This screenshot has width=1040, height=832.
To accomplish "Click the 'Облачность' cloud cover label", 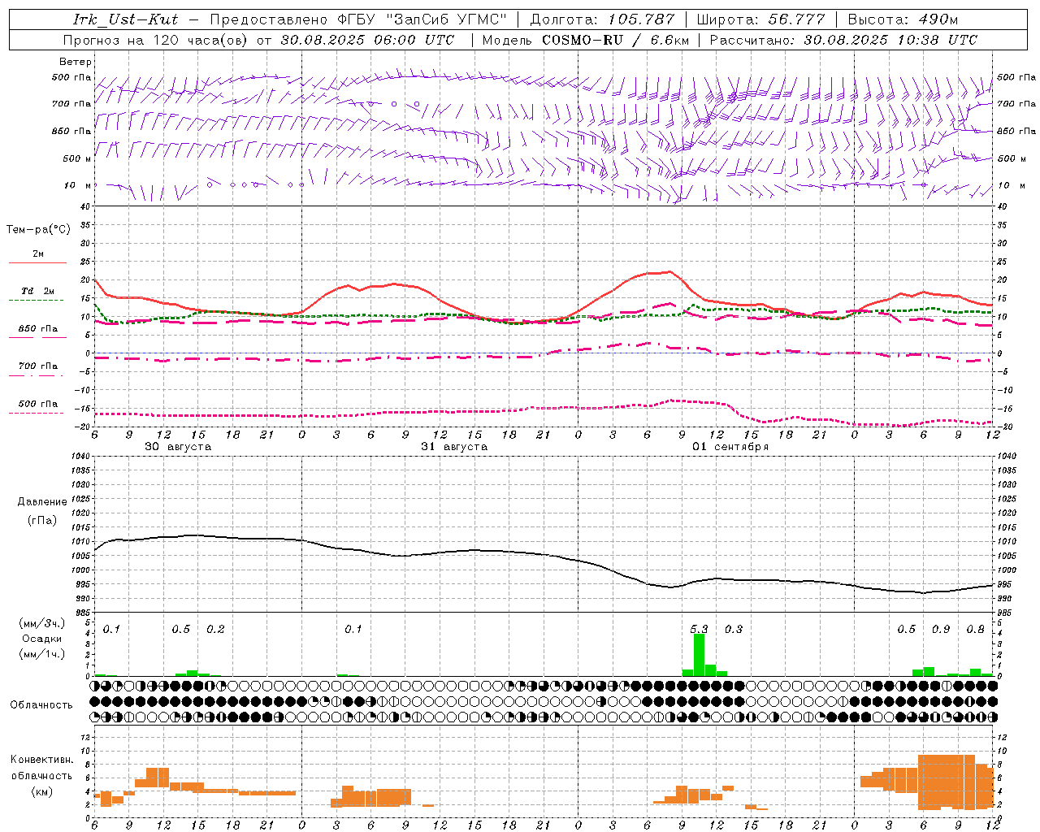I will tap(41, 705).
